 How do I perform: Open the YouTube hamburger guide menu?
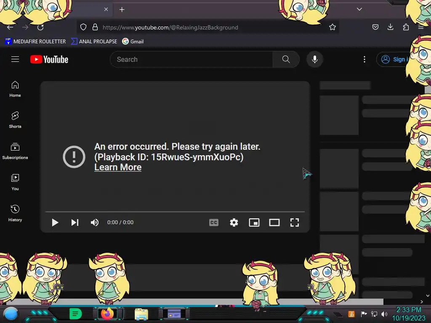pos(15,59)
